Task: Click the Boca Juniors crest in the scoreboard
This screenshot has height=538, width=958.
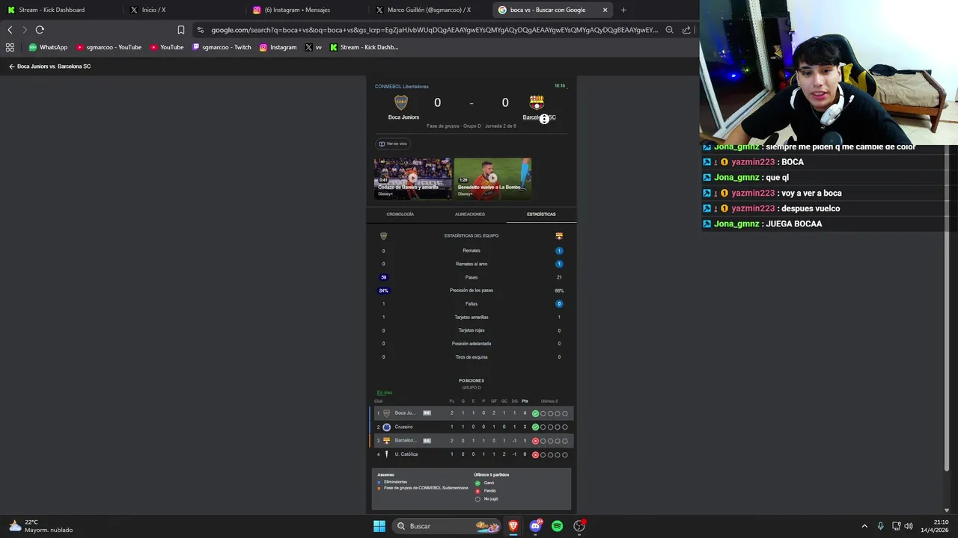Action: (401, 102)
